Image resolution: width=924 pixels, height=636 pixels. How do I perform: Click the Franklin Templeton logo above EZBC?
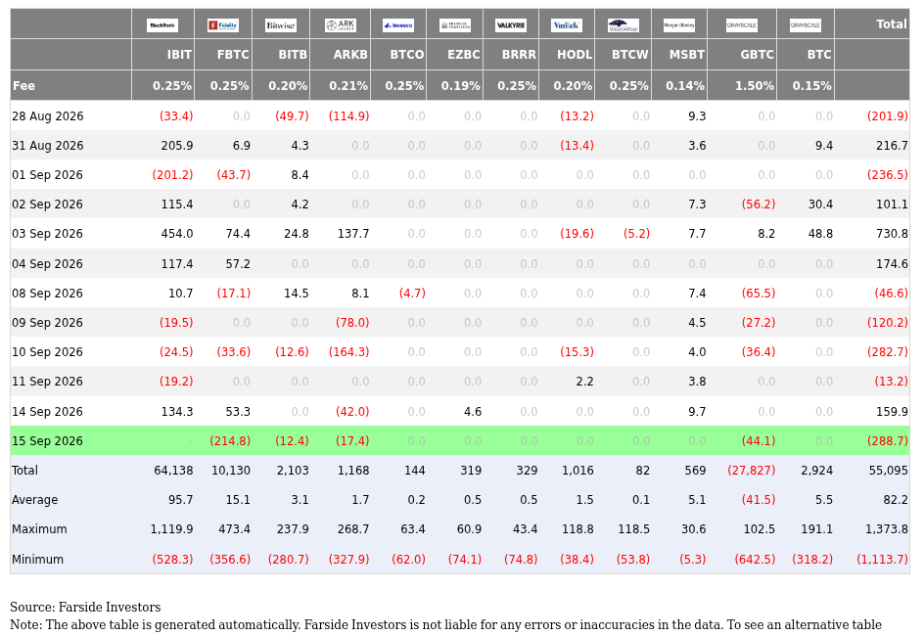455,25
